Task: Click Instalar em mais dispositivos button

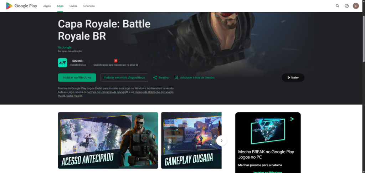Action: coord(124,77)
